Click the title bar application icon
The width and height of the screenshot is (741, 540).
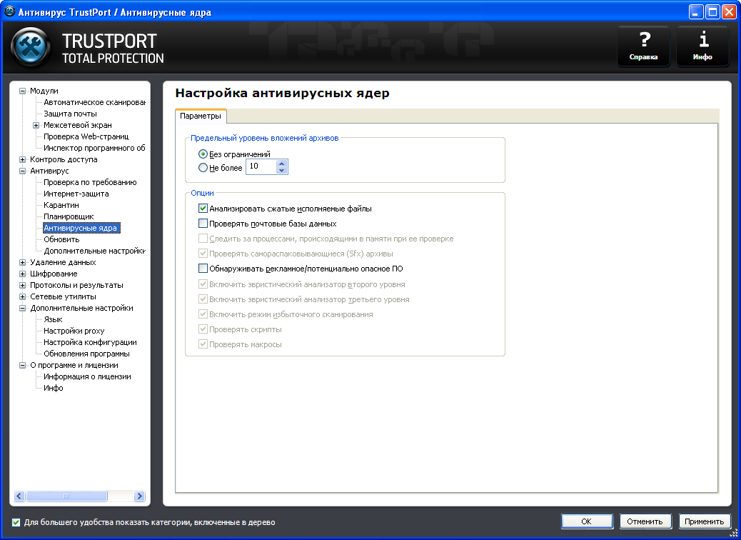pos(9,11)
